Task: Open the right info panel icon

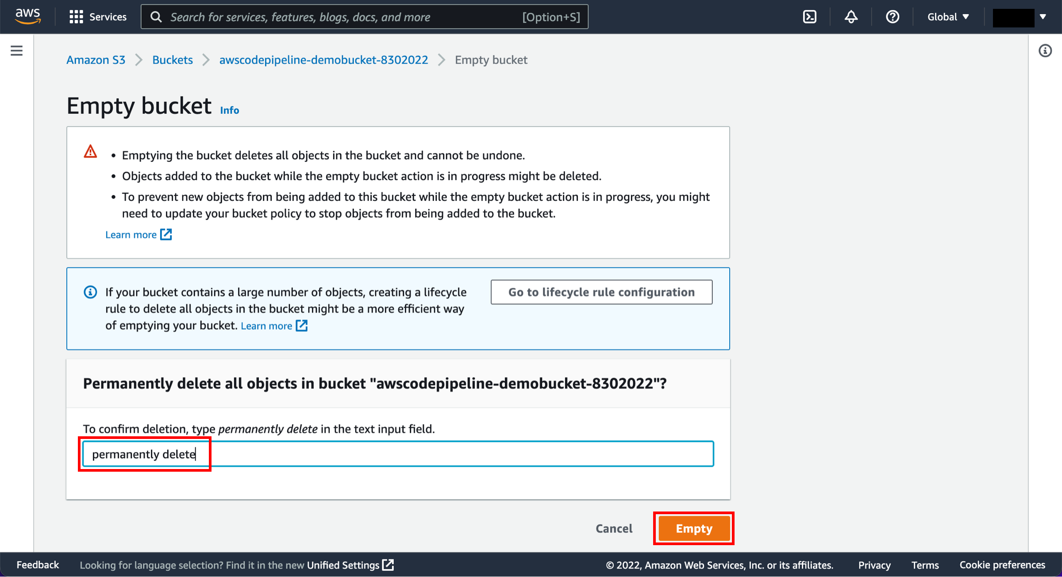Action: (1045, 50)
